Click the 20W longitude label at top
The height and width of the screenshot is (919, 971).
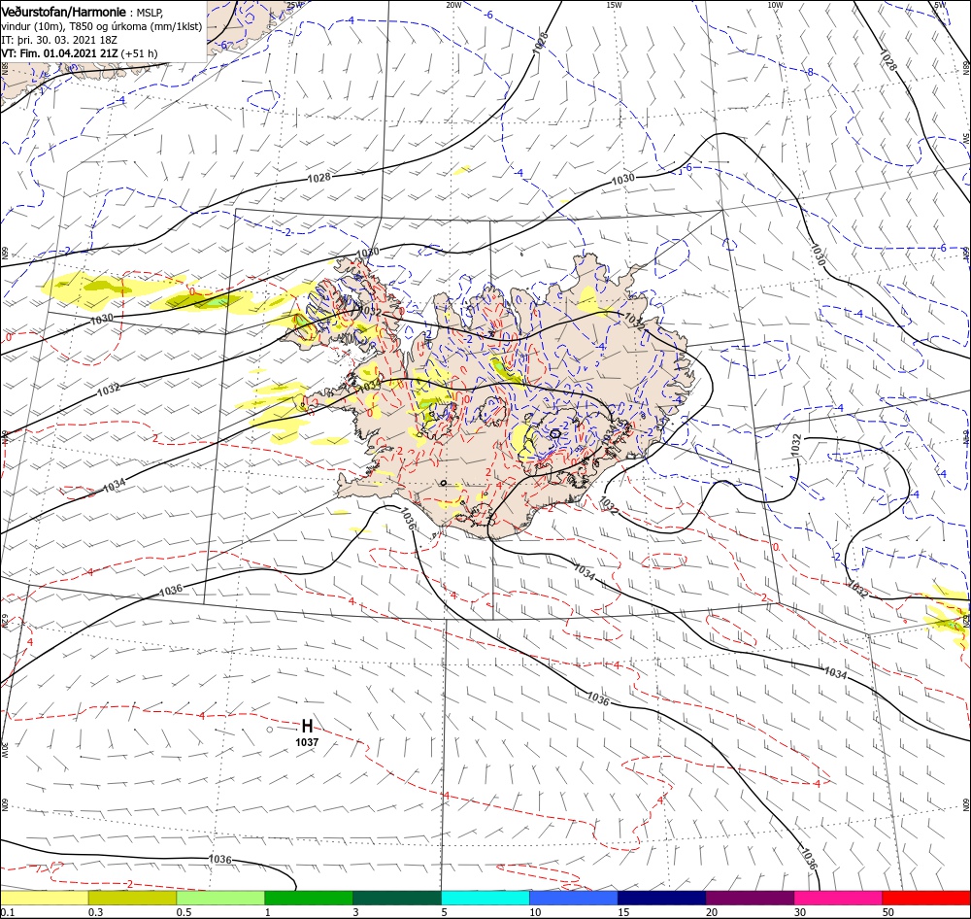tap(453, 5)
